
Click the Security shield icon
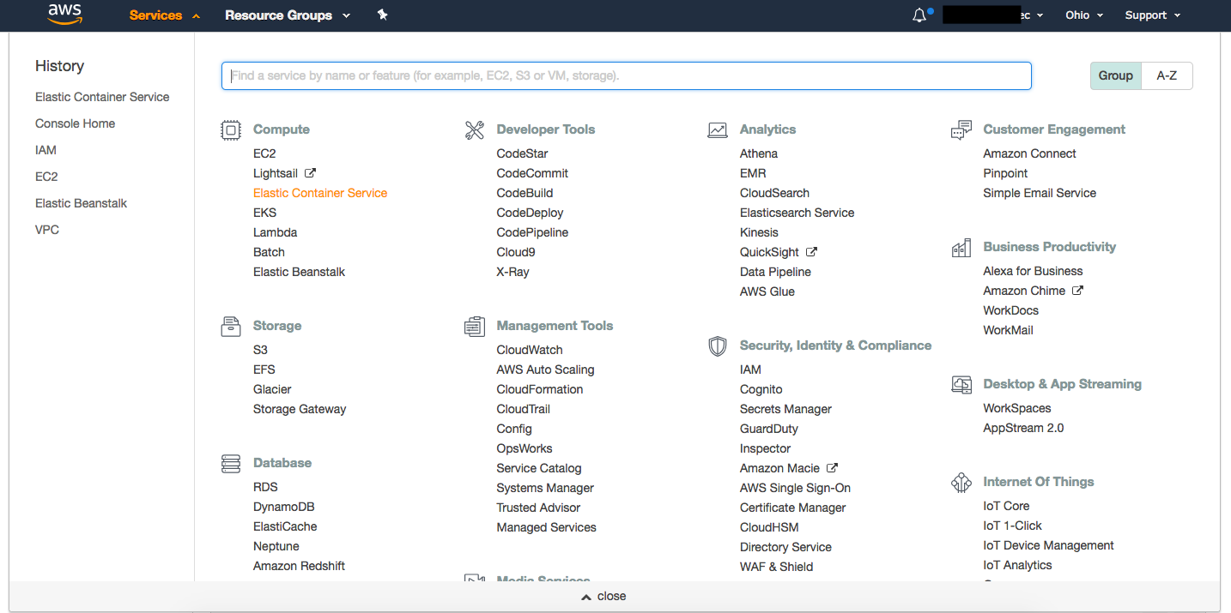coord(718,346)
